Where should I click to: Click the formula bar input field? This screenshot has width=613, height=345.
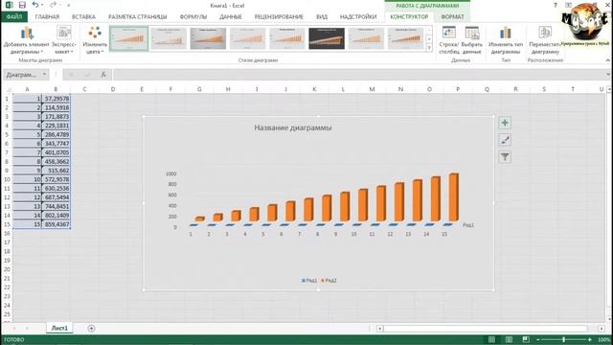pos(358,75)
